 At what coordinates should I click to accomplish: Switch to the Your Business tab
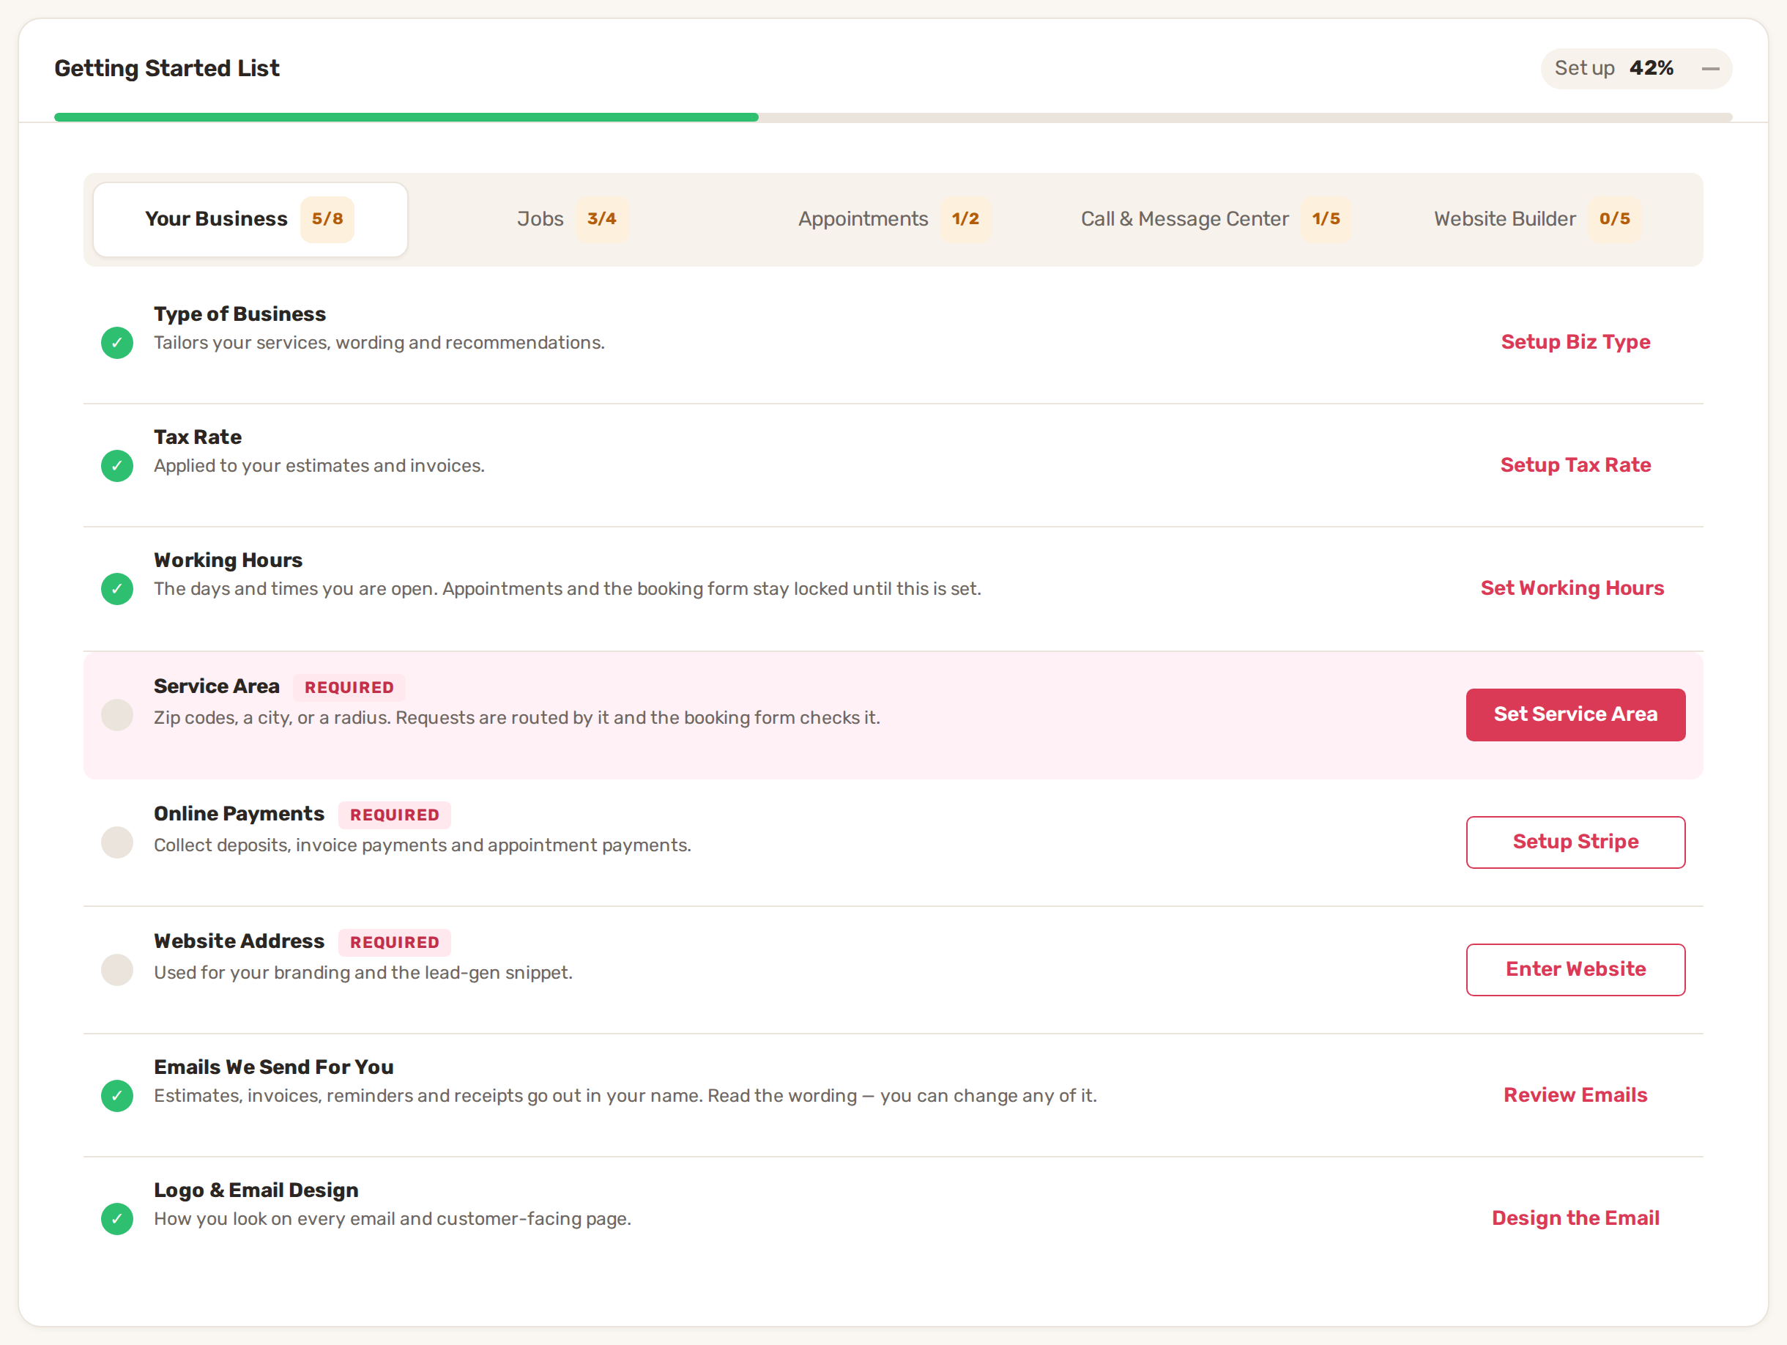pyautogui.click(x=250, y=219)
